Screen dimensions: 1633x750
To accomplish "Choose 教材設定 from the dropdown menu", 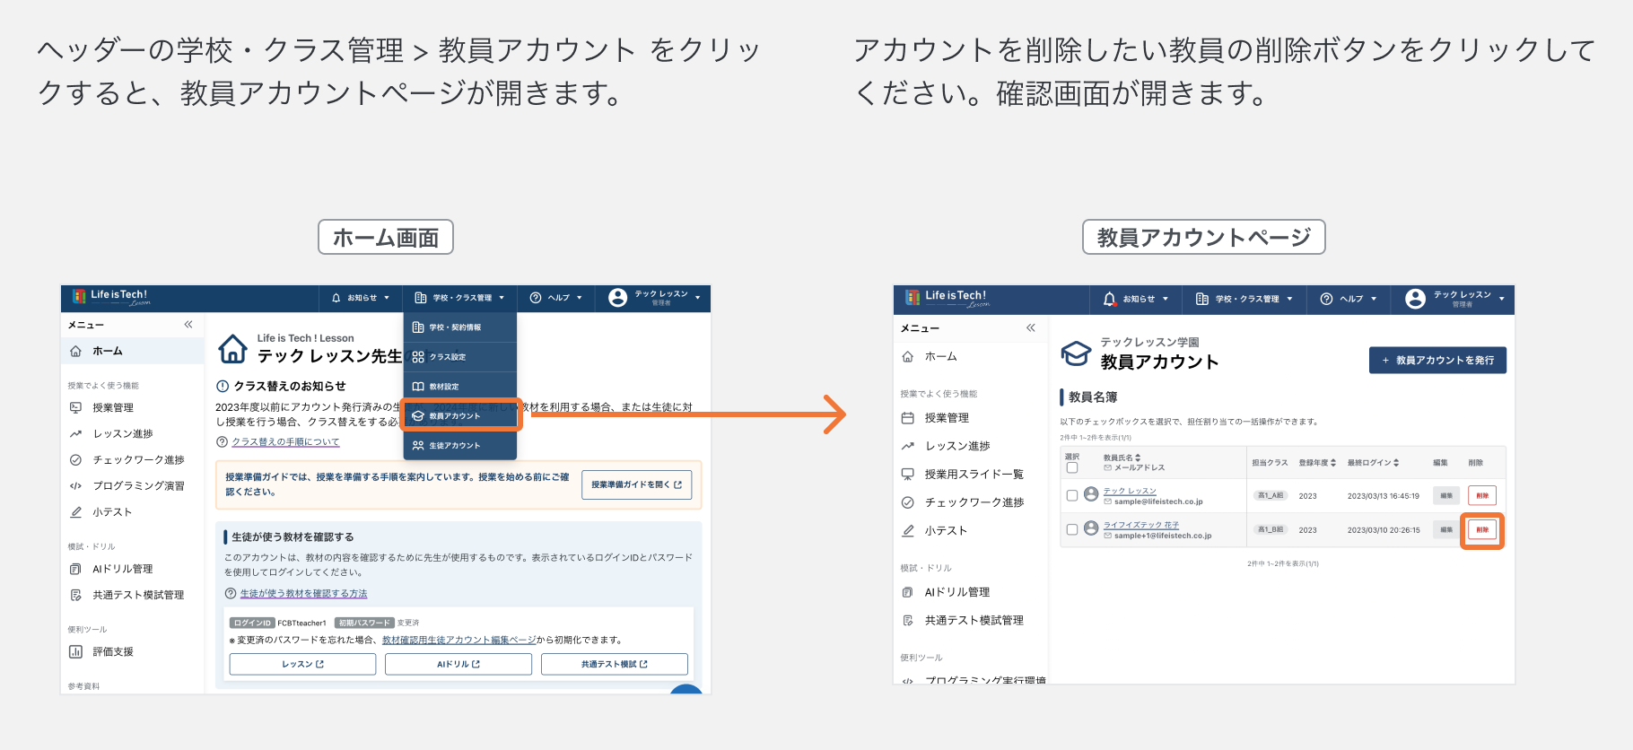I will tap(460, 387).
